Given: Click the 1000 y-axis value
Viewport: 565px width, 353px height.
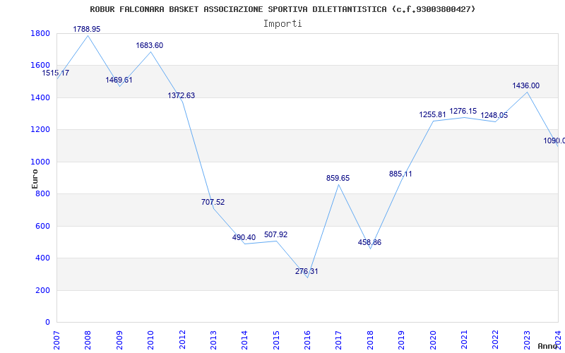Looking at the screenshot, I should tap(40, 162).
